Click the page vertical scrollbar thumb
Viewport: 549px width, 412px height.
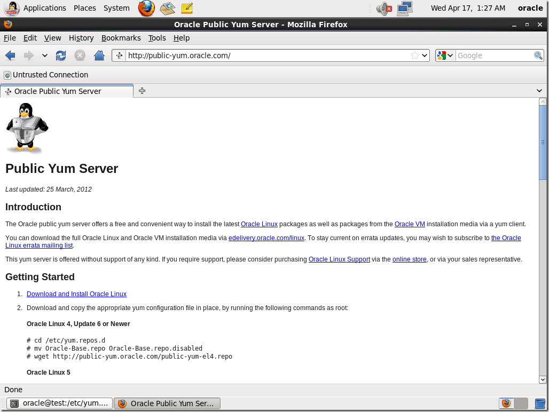543,142
